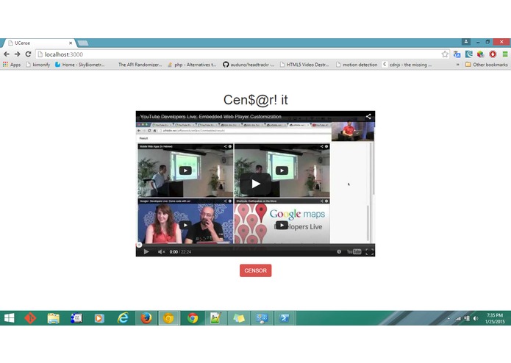Screen dimensions: 511x363
Task: Click the red CENSOR button
Action: [256, 270]
